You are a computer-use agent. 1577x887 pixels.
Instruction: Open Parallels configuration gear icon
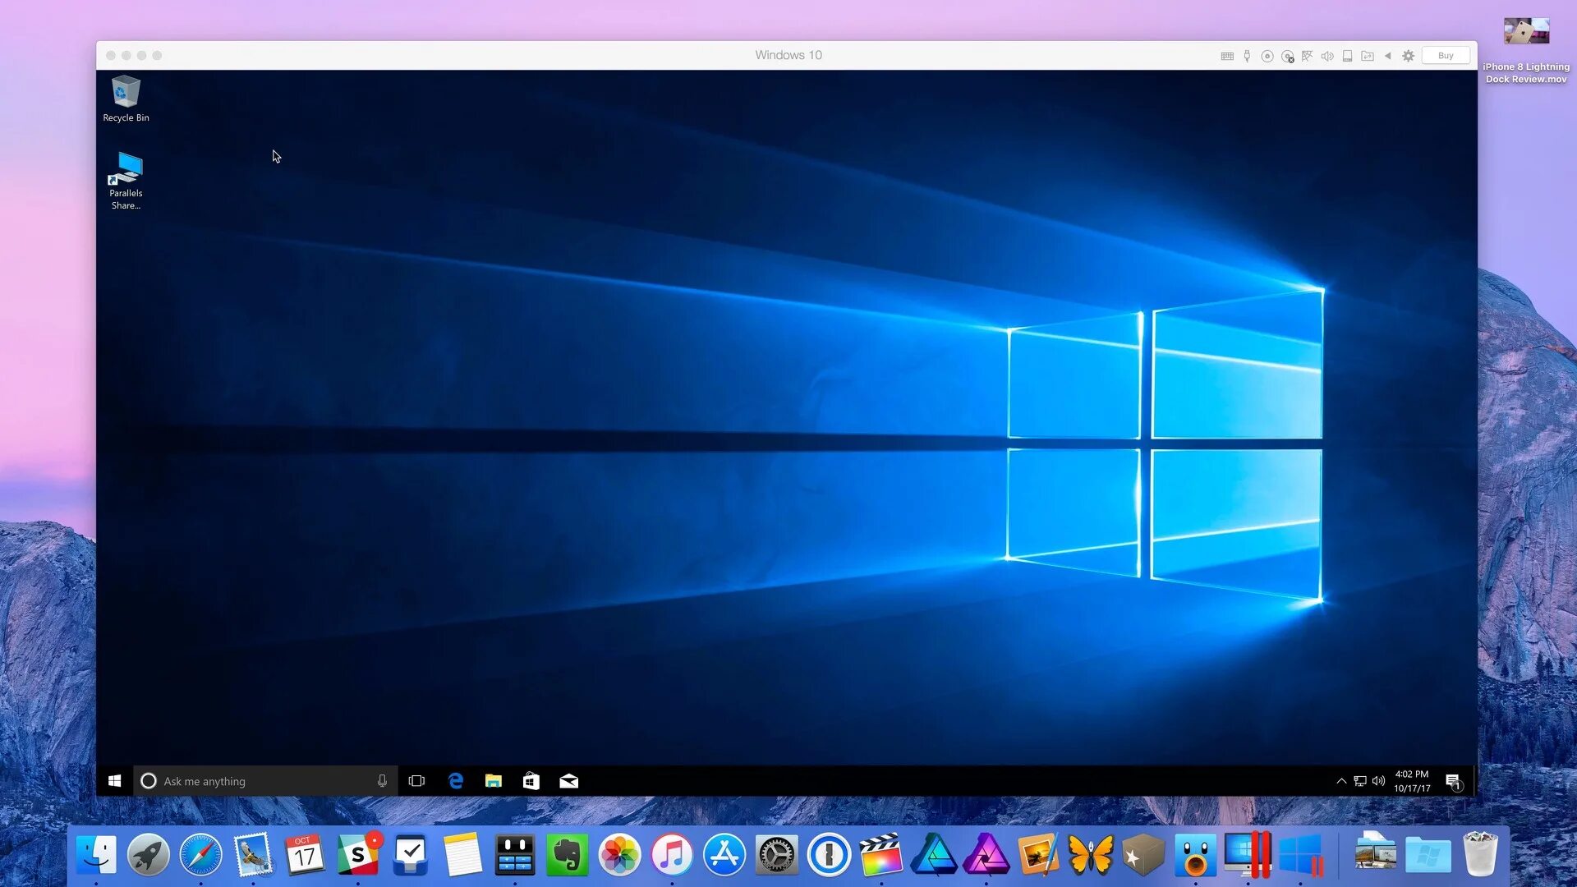tap(1409, 56)
